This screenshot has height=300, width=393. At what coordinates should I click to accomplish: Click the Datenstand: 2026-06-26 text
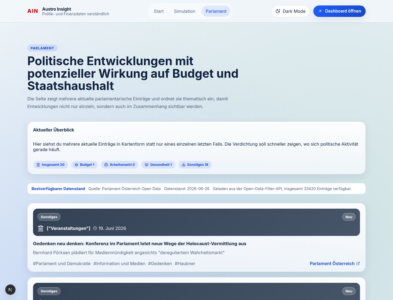(x=187, y=189)
